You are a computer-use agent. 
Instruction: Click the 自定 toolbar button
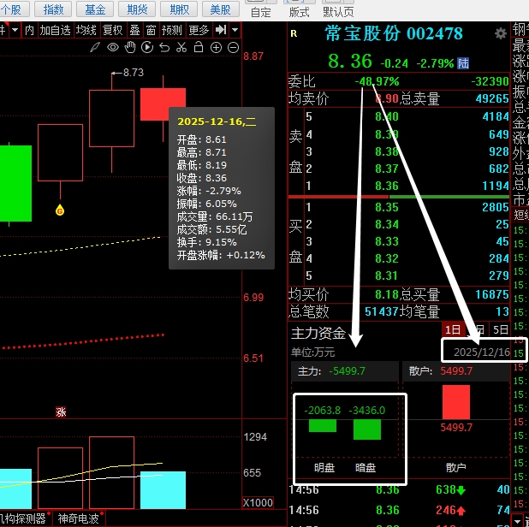click(261, 9)
